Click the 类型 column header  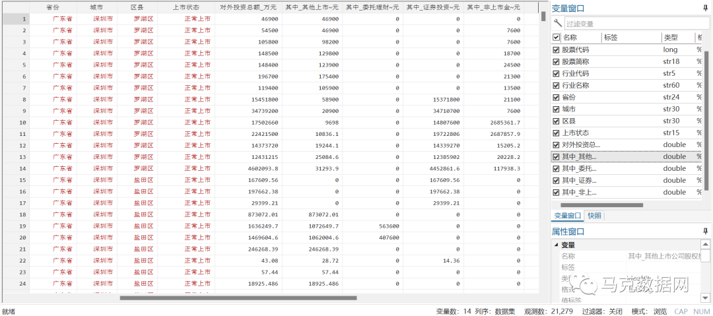pos(670,38)
